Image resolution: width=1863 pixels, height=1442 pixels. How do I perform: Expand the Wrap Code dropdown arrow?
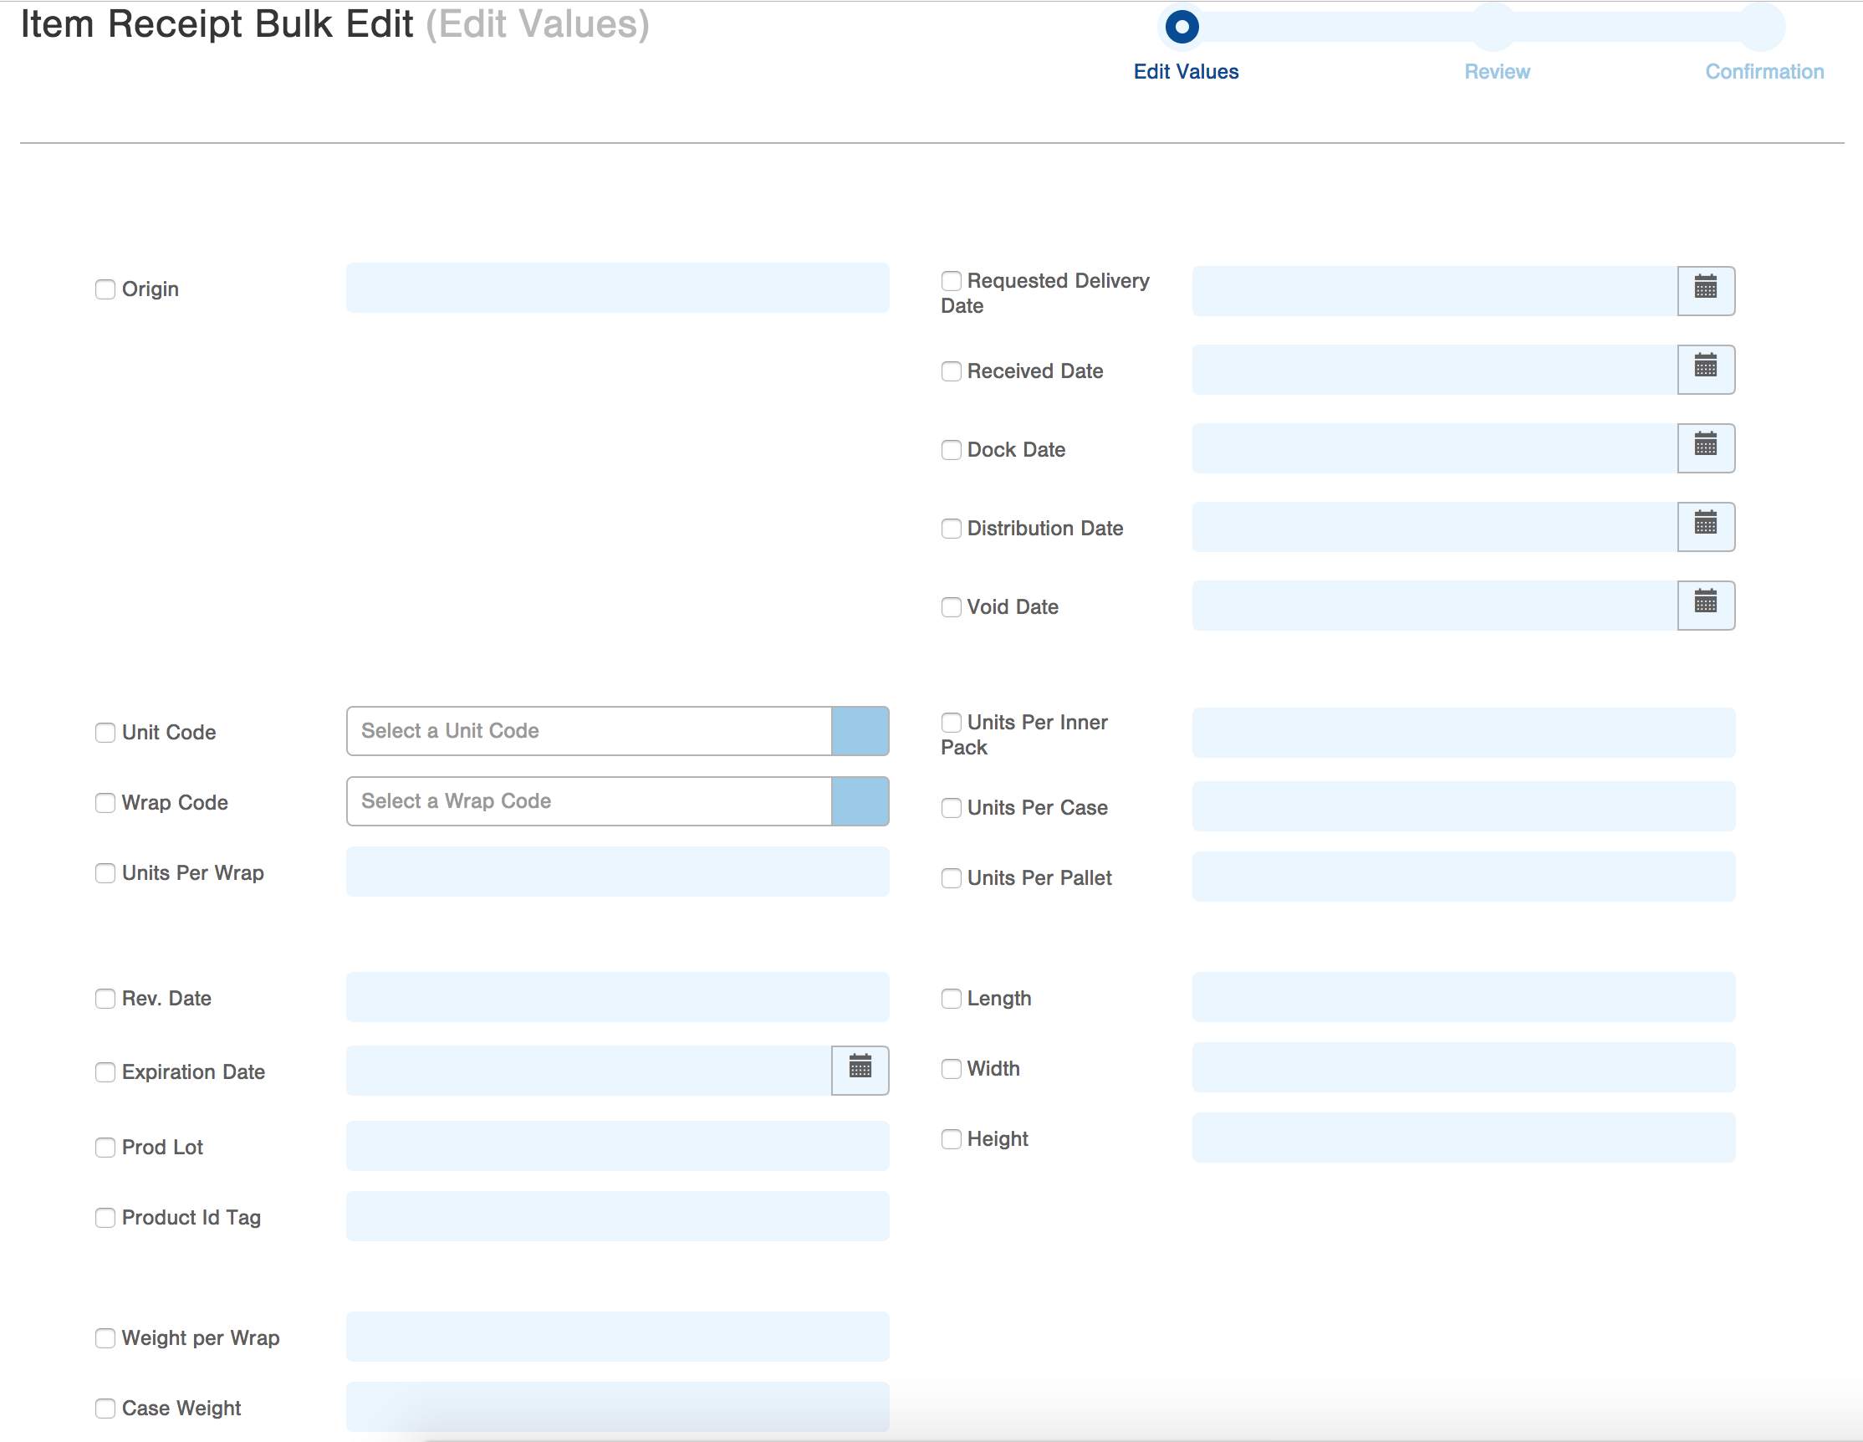coord(859,800)
